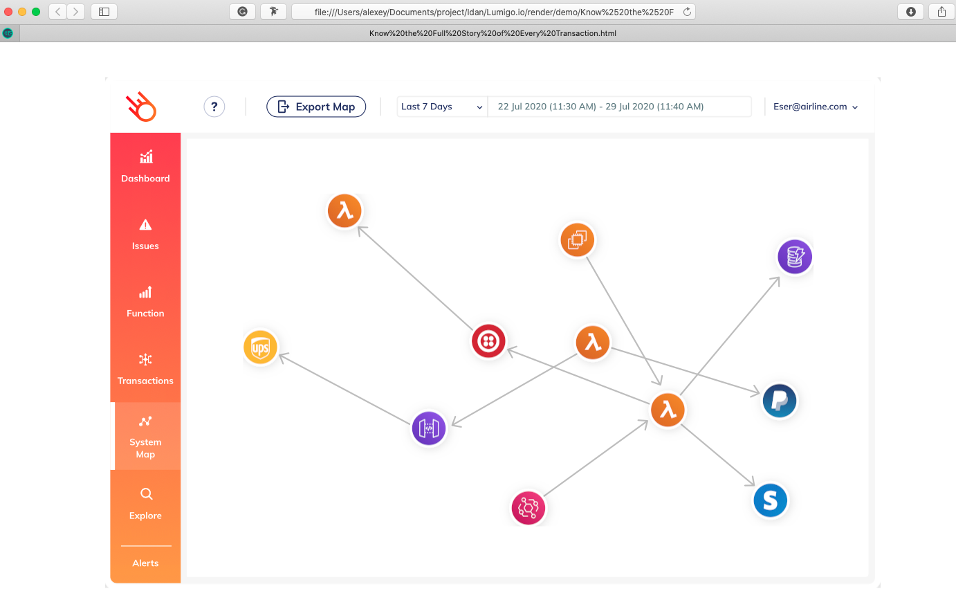Click the Stripe node at bottom right
956x600 pixels.
(x=770, y=500)
